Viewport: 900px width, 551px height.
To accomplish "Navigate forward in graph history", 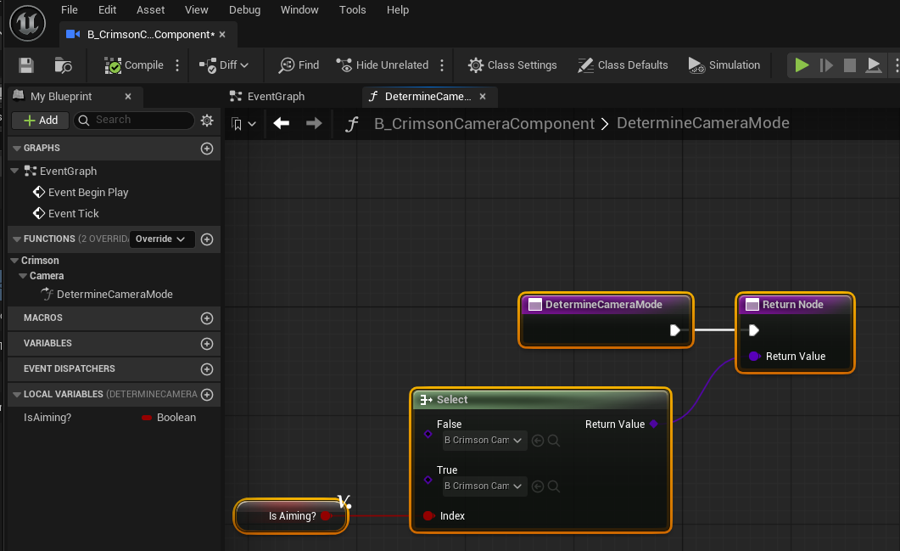I will coord(314,123).
